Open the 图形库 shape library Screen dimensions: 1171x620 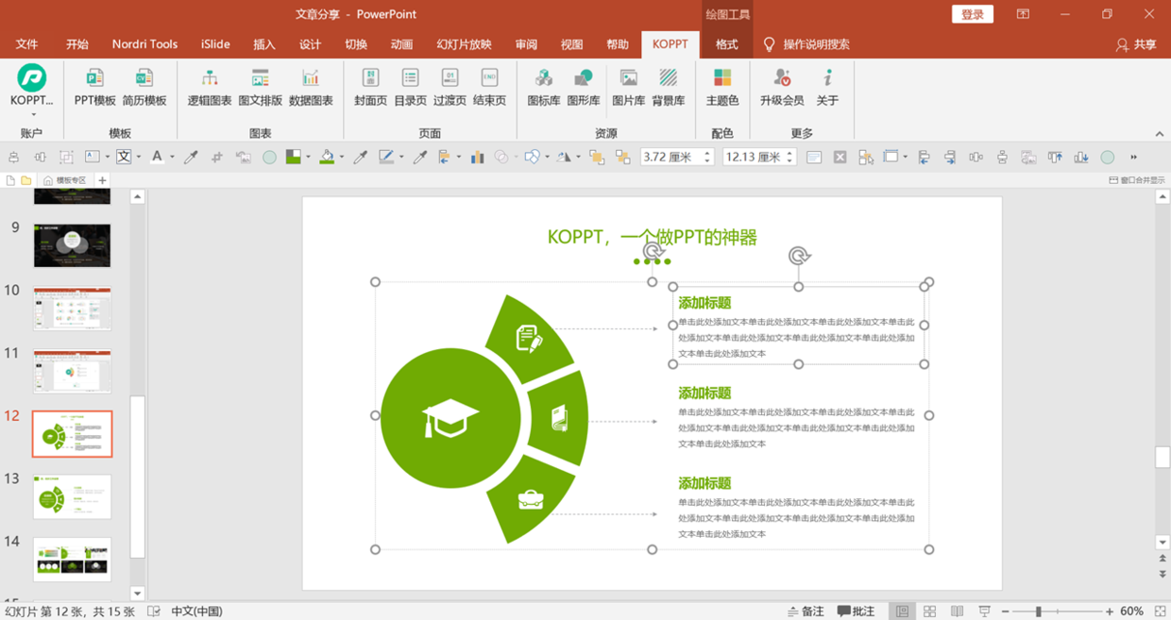pyautogui.click(x=584, y=89)
